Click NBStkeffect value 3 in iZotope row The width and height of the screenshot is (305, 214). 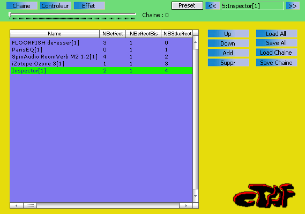[x=166, y=64]
